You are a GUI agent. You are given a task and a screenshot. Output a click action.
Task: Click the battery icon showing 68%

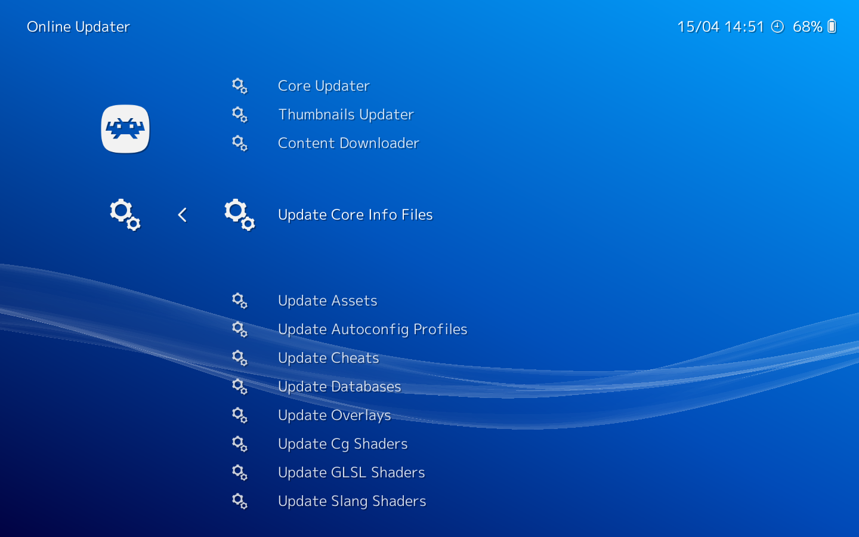[832, 26]
